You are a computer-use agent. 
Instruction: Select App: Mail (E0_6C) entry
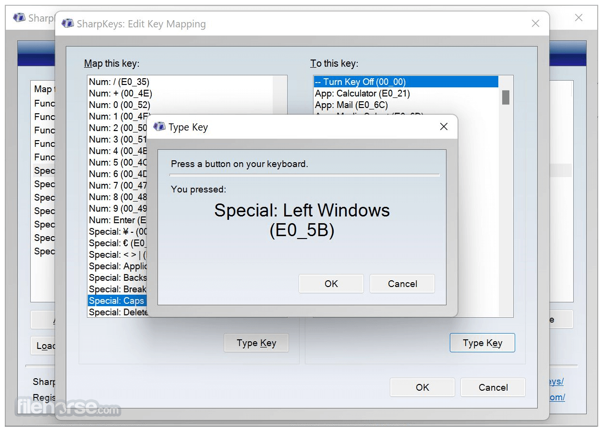click(x=406, y=105)
